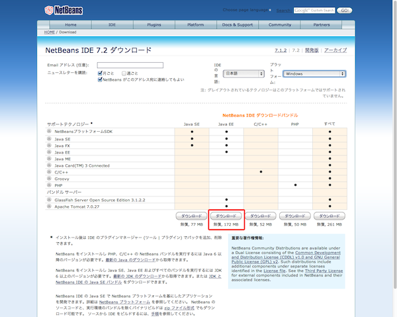
Task: Expand info icon beside Java Card(TM) 3 Connected
Action: coord(49,165)
